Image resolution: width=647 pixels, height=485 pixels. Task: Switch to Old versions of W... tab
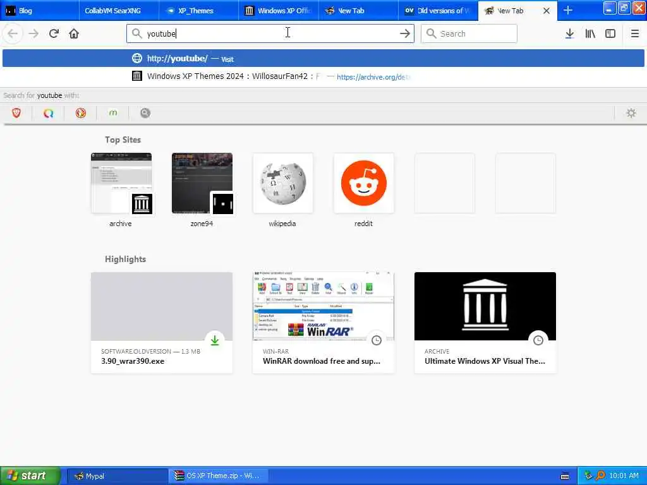point(438,11)
